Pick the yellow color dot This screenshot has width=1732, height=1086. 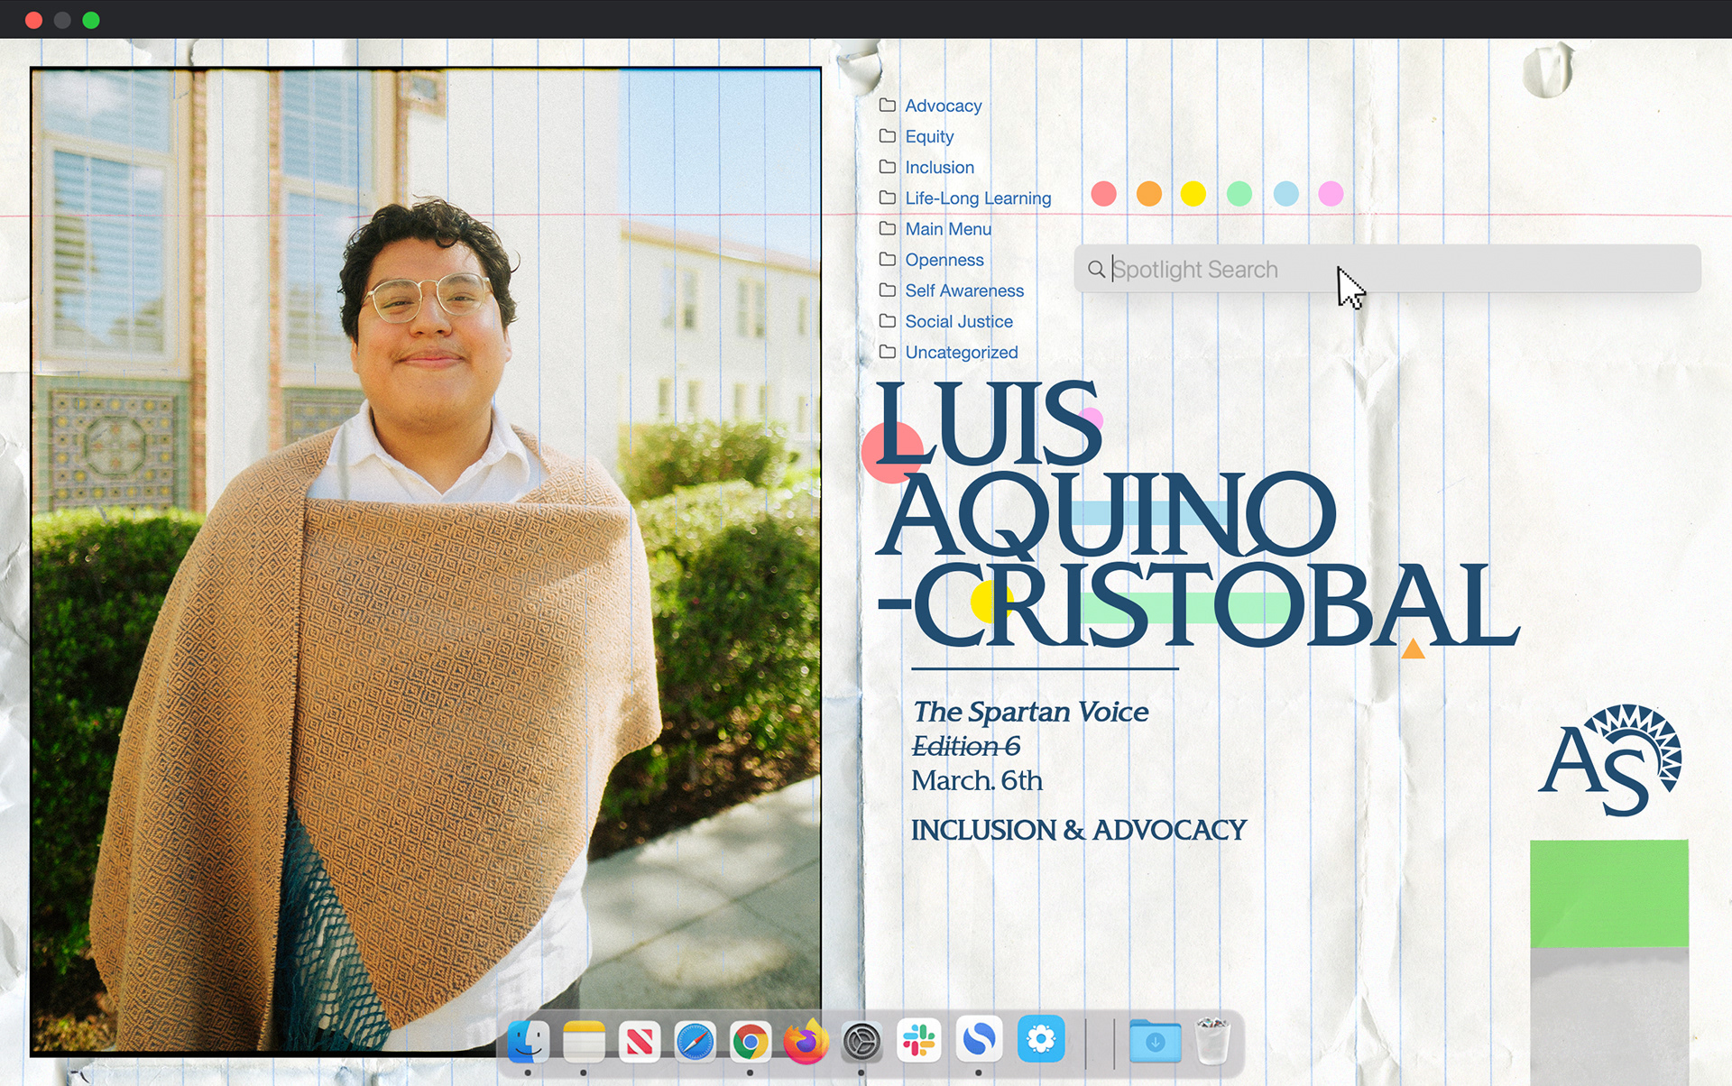(1193, 194)
